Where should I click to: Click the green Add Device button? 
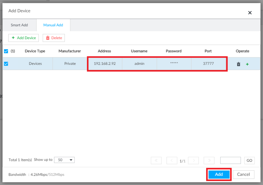point(23,38)
